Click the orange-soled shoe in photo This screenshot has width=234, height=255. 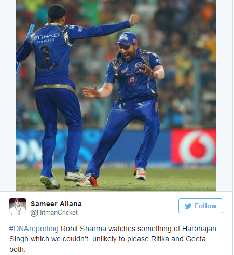coord(140,173)
